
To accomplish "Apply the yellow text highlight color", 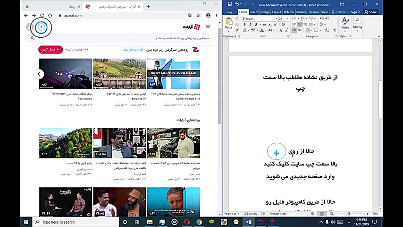I will [x=253, y=30].
